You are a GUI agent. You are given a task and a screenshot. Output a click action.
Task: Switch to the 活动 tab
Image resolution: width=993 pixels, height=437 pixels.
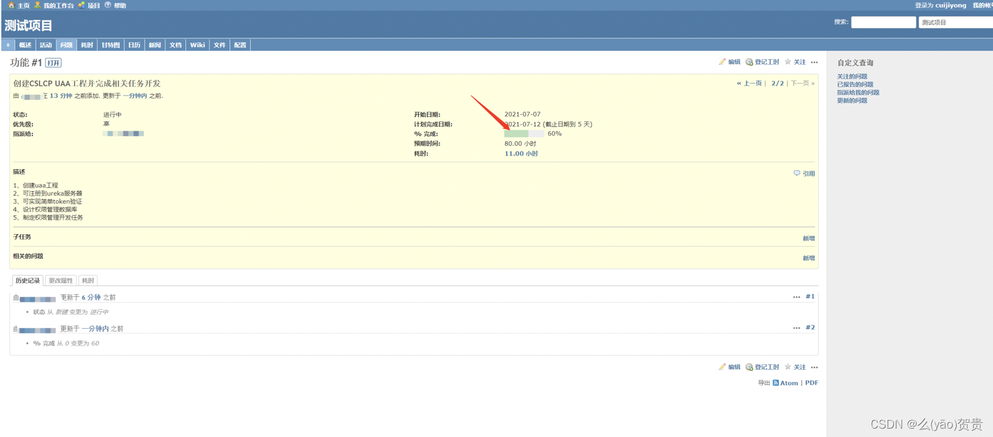coord(45,45)
